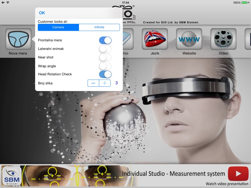
Task: Tap the Broj slika value 3
Action: (116, 83)
